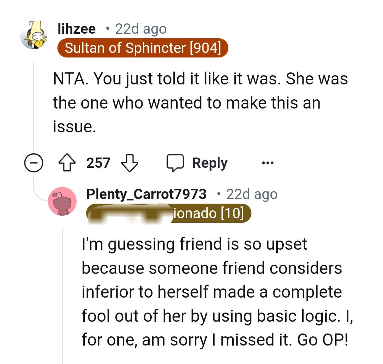Open Plenty_Carrot7973's profile
The image size is (383, 364).
(x=146, y=194)
